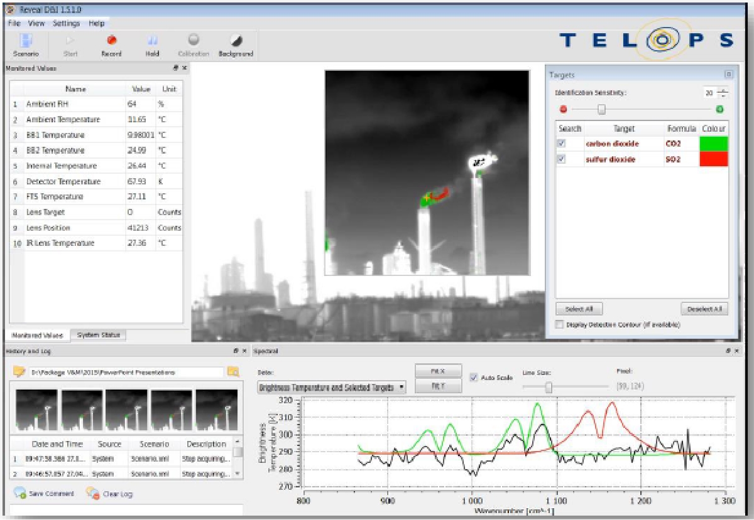Viewport: 754px width, 520px height.
Task: Open the Brightness Temperature data dropdown
Action: [332, 388]
